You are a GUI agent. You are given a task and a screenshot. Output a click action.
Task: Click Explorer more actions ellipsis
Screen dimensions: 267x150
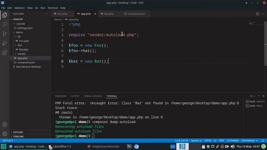(47, 14)
